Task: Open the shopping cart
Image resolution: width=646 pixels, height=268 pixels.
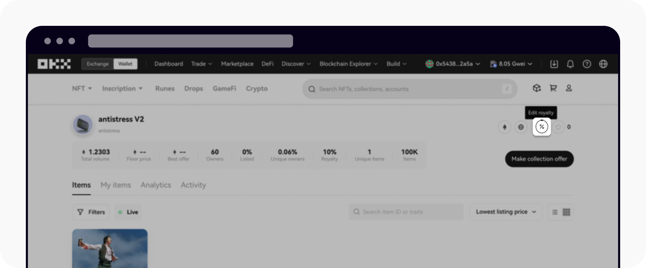Action: (553, 88)
